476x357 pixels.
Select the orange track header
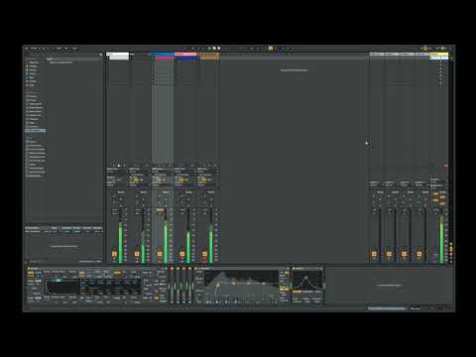(x=208, y=54)
